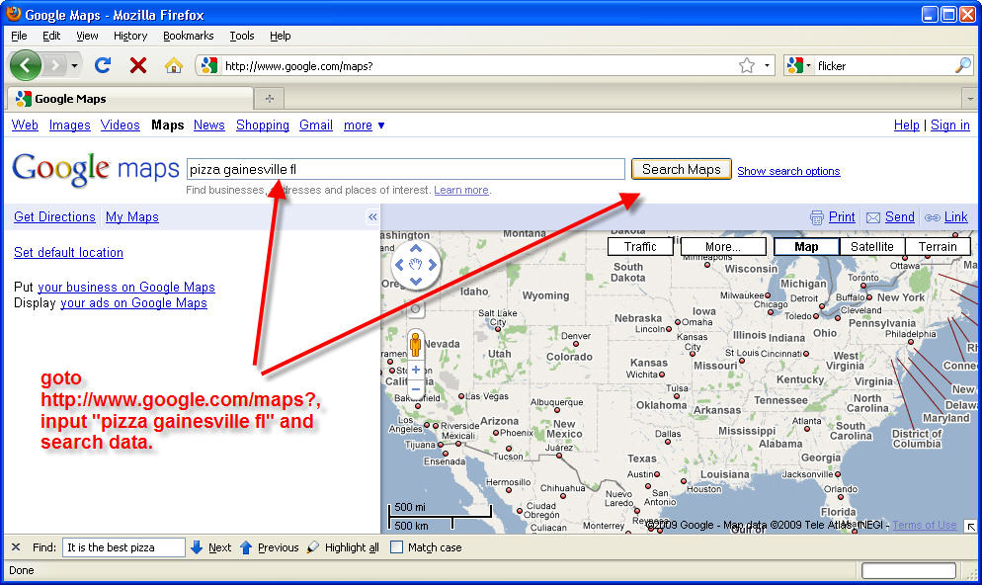
Task: Click the magnifying glass search icon
Action: coord(963,65)
